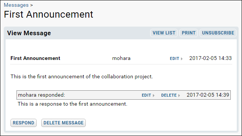Click the response text below mohara responded

tap(73, 104)
